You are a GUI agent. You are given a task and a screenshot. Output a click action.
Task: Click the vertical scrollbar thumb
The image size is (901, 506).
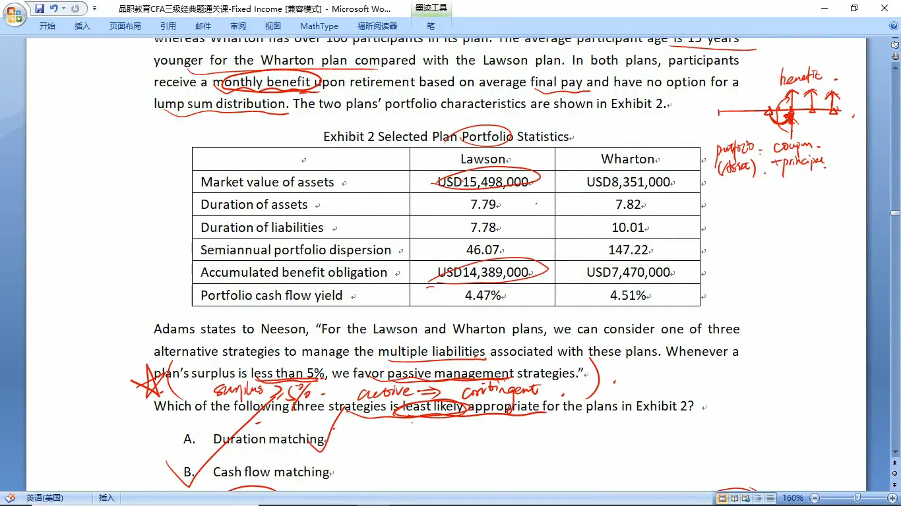(x=895, y=213)
